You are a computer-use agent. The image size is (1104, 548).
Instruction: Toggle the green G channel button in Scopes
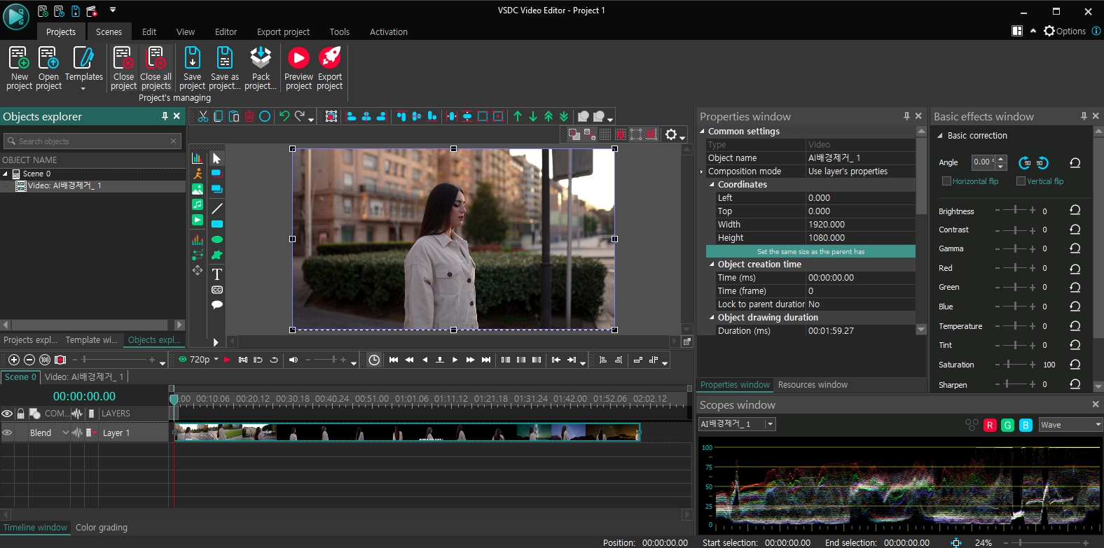[1007, 425]
